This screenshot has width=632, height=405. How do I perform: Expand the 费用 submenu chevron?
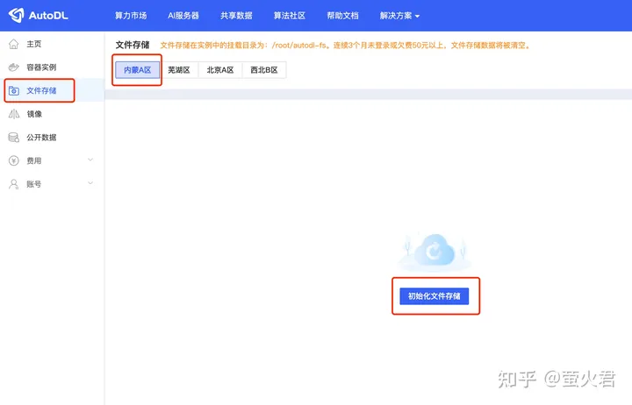coord(90,160)
